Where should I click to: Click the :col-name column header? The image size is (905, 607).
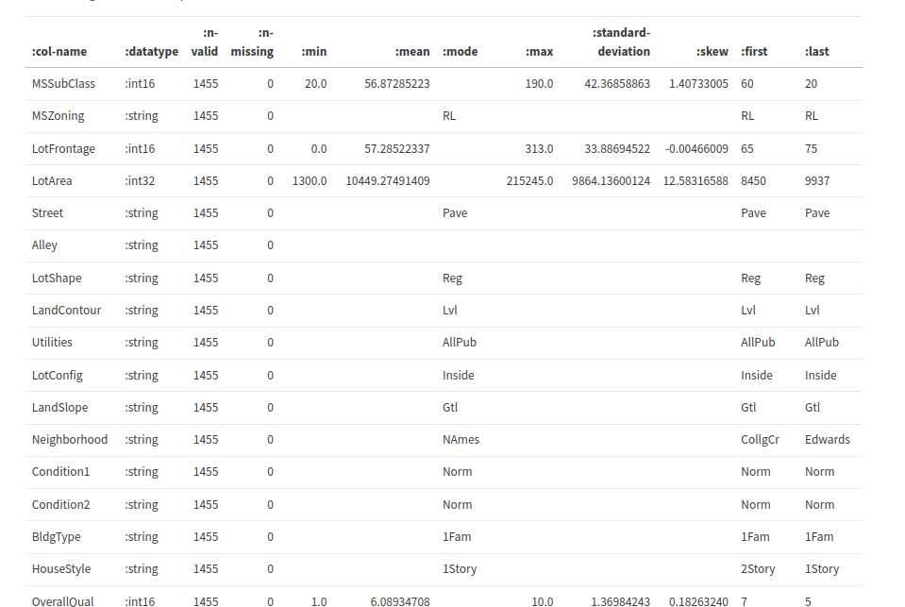tap(59, 52)
